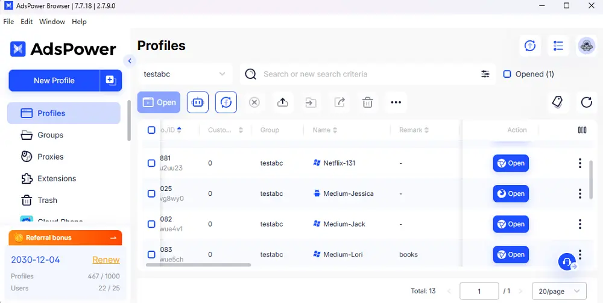The height and width of the screenshot is (303, 603).
Task: Open the support headset chat icon
Action: point(566,262)
